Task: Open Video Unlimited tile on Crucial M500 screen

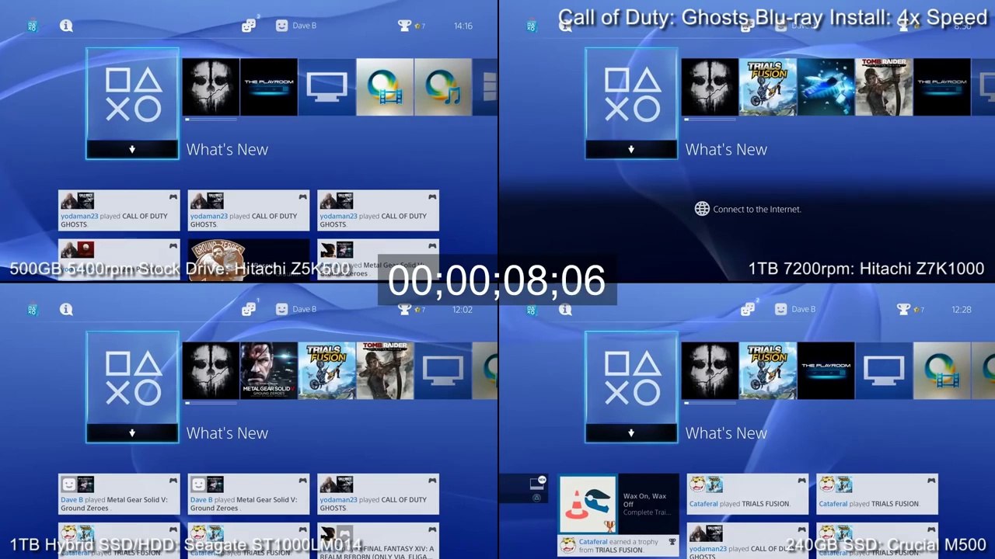Action: tap(942, 370)
